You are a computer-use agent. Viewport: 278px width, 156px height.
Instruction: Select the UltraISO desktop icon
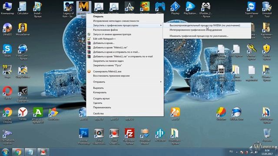click(x=7, y=29)
